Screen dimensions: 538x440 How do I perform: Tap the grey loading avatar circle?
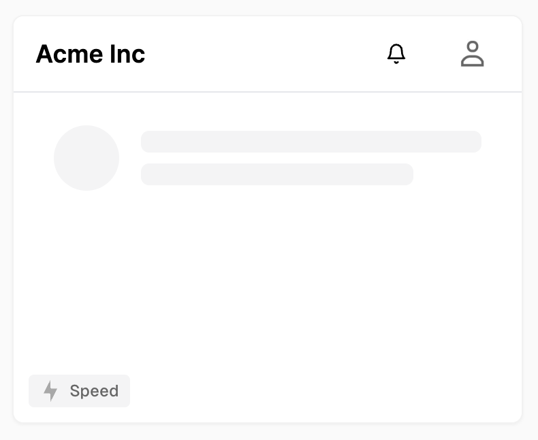click(86, 158)
